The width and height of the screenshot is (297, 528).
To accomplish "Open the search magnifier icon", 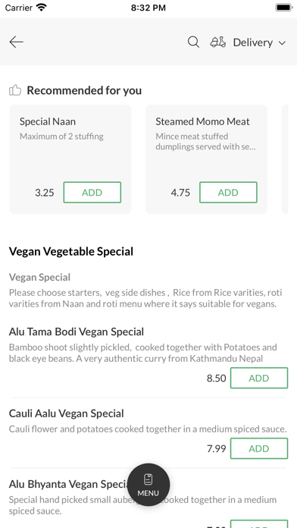I will [x=193, y=42].
